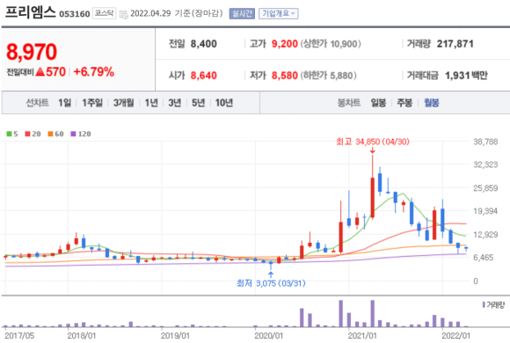Click the 최고 34,850 (04/30) high marker
Viewport: 510px width, 343px height.
(x=373, y=142)
